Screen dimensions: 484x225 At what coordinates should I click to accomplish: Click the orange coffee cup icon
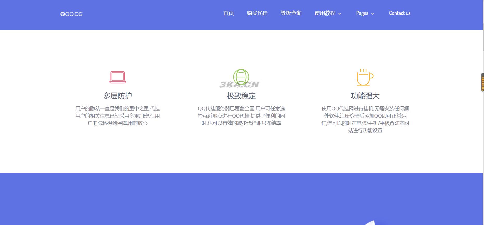coord(365,77)
